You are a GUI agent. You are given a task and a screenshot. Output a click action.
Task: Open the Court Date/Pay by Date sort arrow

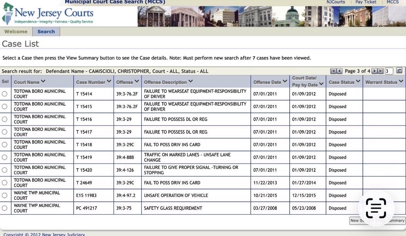[x=321, y=84]
